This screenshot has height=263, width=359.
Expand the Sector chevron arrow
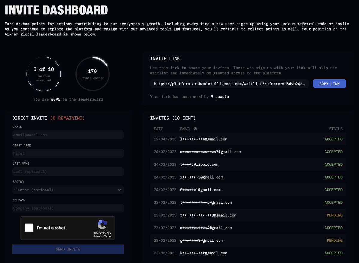coord(119,190)
